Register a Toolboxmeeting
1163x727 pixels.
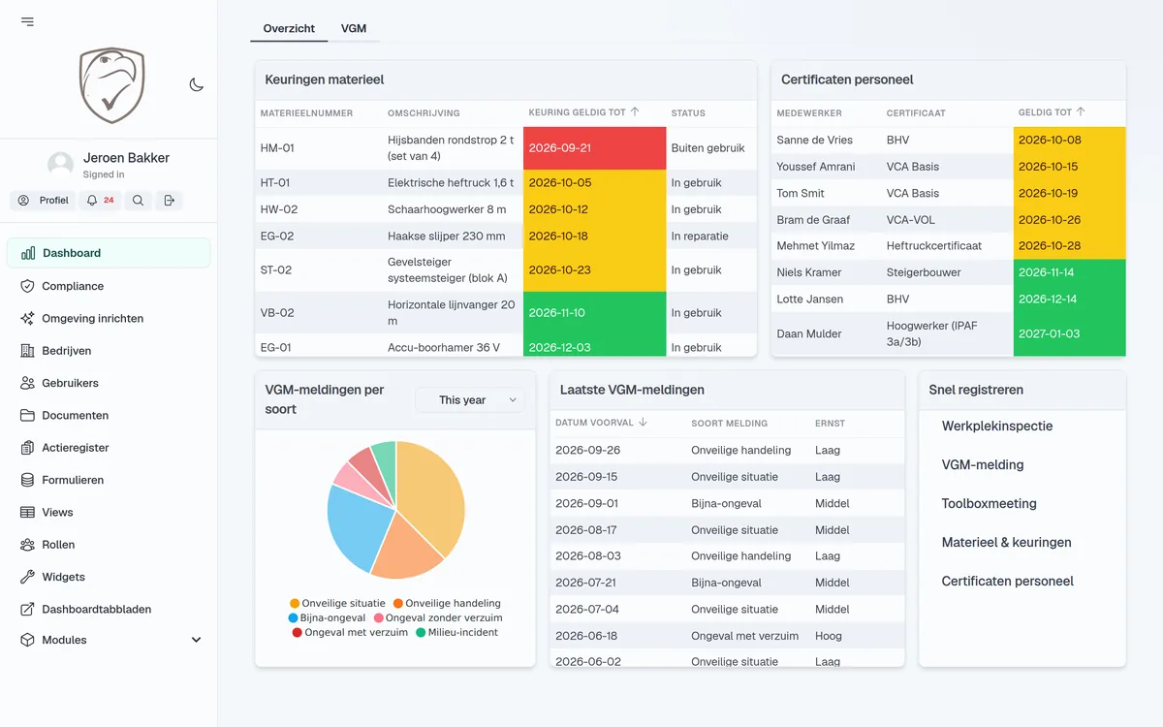990,503
